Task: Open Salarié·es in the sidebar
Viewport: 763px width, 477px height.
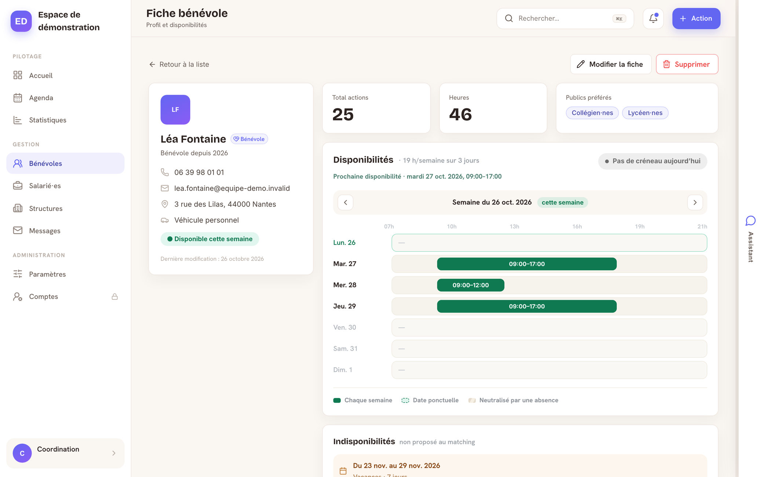Action: click(65, 186)
